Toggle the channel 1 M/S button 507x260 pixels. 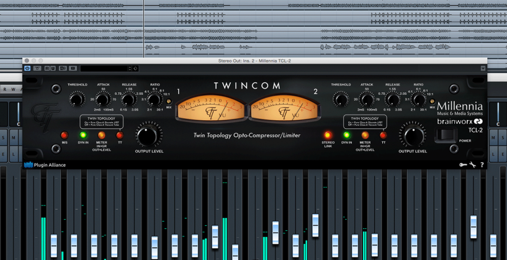64,135
